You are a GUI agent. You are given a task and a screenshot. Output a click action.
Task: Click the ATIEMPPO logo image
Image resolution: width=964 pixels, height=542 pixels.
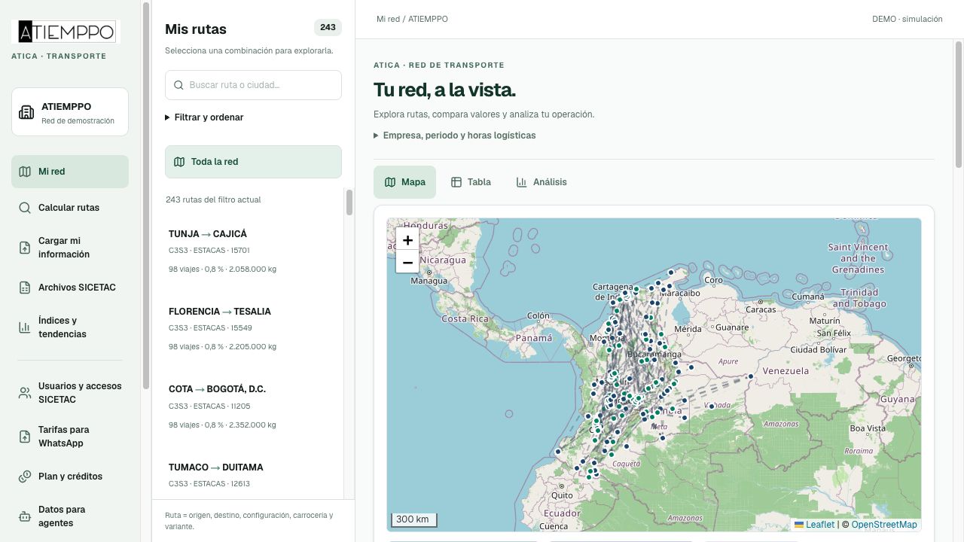click(x=66, y=32)
